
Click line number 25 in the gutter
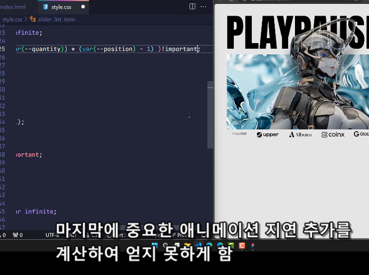(x=3, y=49)
